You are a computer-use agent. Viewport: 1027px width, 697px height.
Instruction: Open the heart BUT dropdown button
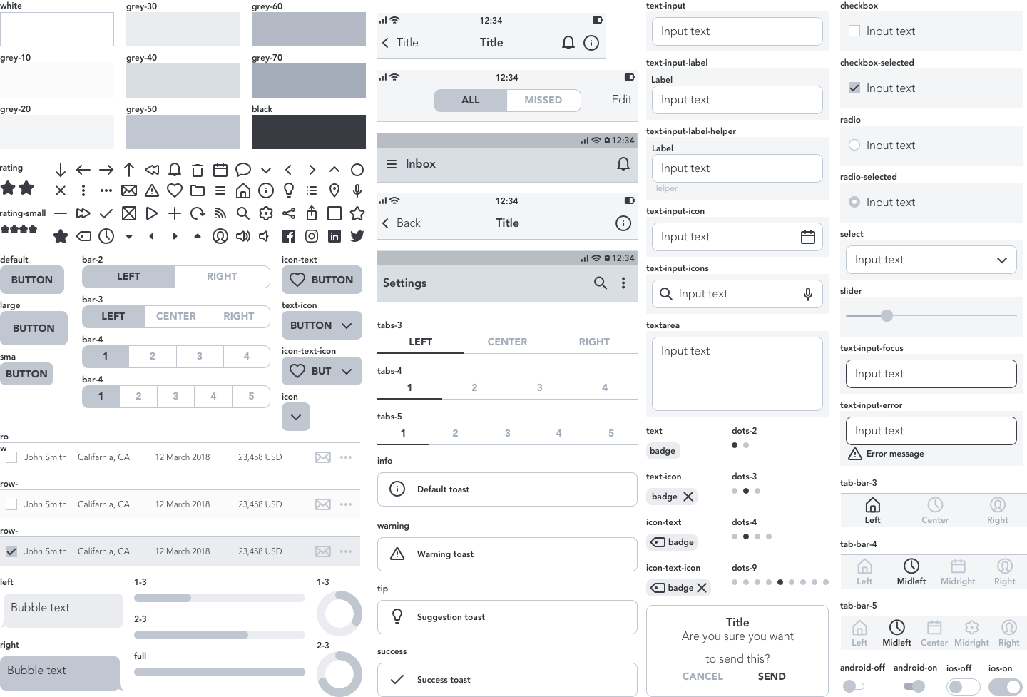[x=322, y=371]
